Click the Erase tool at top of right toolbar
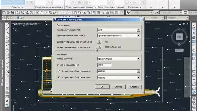The height and width of the screenshot is (111, 197). coord(194,25)
